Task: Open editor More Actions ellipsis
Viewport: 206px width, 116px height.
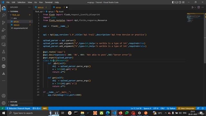Action: 202,7
